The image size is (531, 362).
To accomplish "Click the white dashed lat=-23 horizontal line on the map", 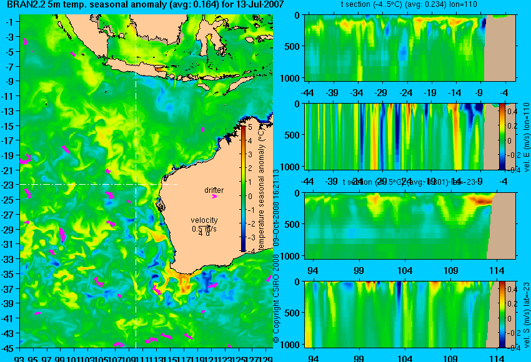I will 99,184.
